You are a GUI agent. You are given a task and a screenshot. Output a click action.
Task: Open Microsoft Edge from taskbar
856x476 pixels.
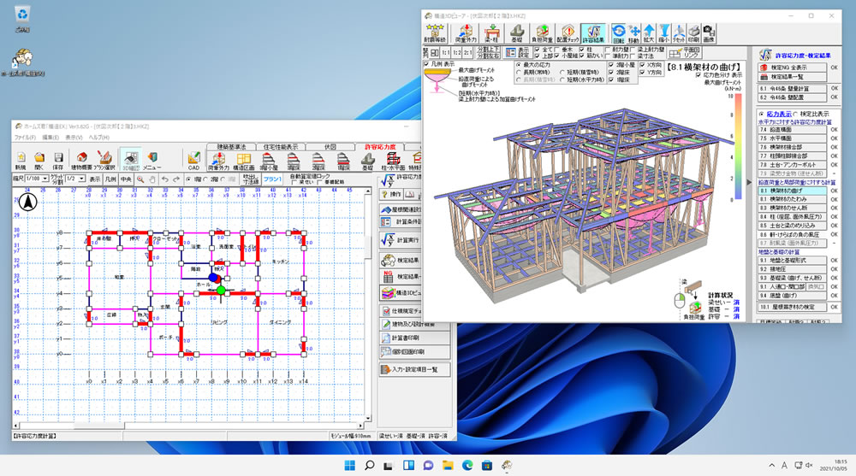[467, 465]
